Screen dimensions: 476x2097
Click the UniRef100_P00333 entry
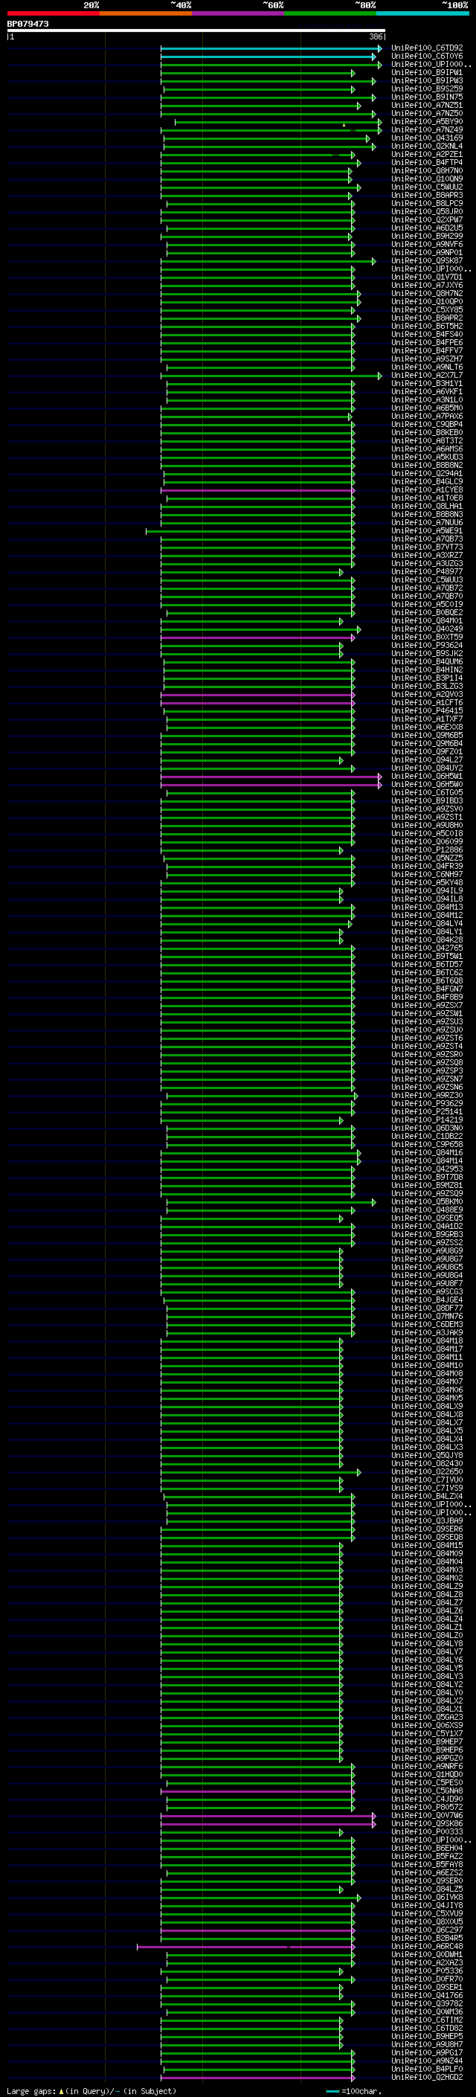tap(427, 1831)
